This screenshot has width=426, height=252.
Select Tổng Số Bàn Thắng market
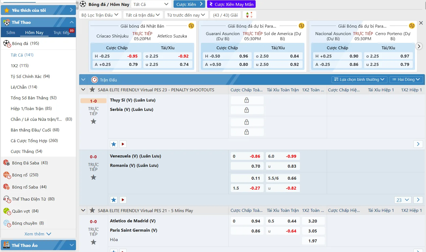tap(34, 98)
